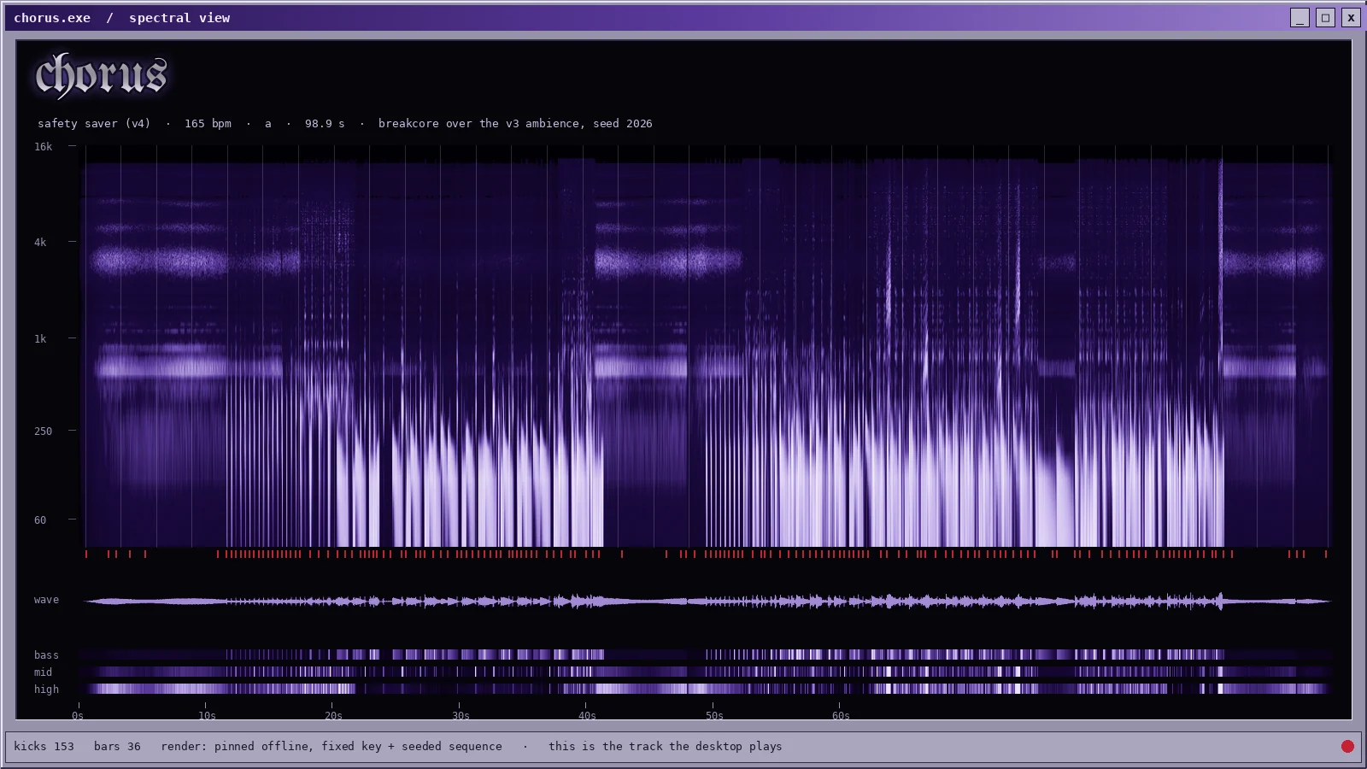Click the 'bass' row label
This screenshot has width=1367, height=769.
(46, 655)
